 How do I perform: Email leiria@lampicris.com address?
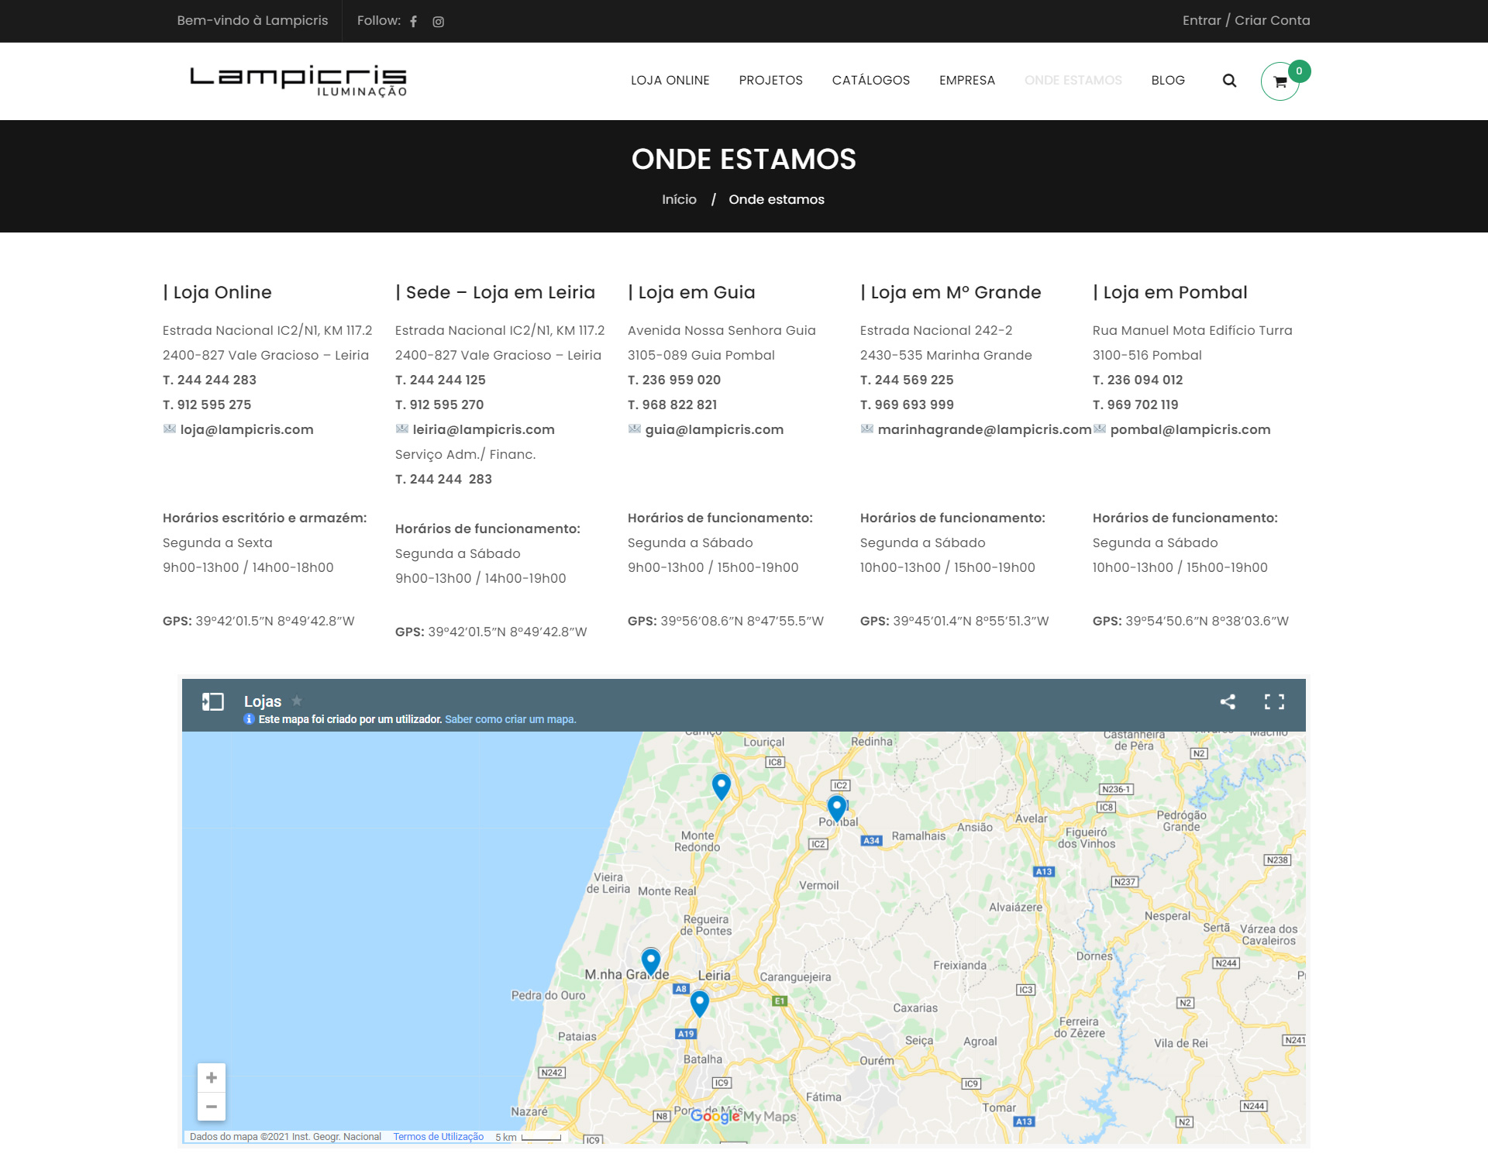click(x=483, y=429)
